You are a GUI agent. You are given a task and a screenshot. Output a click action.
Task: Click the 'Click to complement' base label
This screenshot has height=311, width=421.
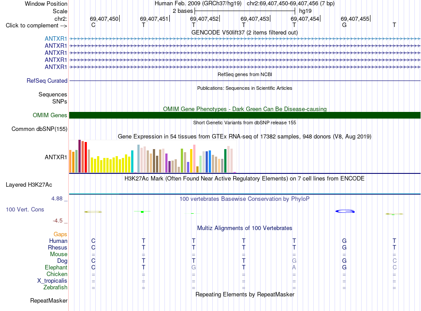pos(36,26)
